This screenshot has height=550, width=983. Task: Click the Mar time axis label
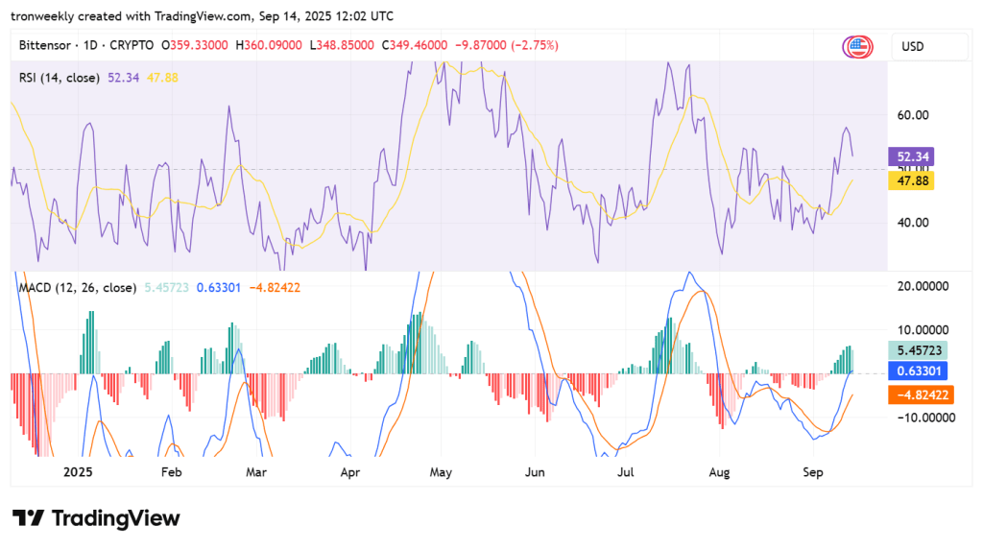[x=255, y=472]
